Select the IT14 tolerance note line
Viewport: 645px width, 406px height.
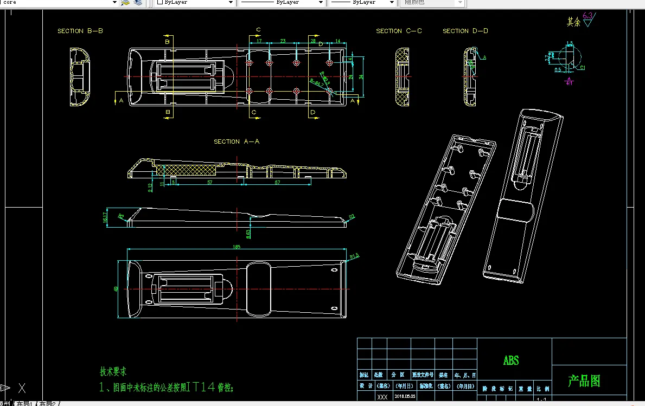coord(166,387)
